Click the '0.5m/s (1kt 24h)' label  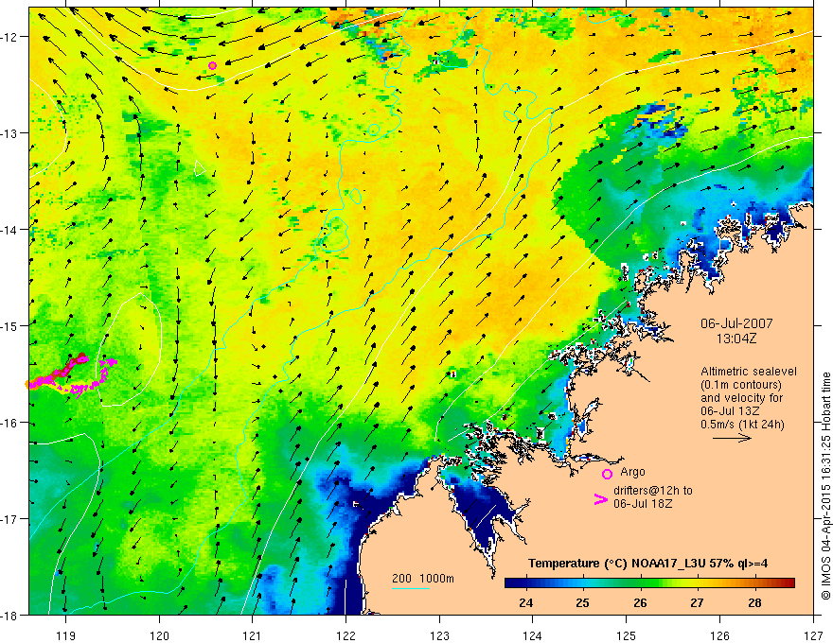tap(742, 425)
